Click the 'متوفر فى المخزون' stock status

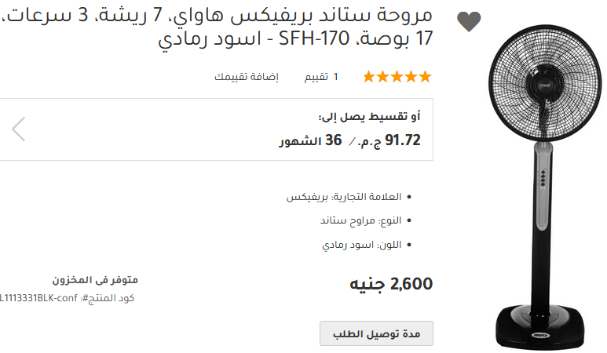(95, 280)
